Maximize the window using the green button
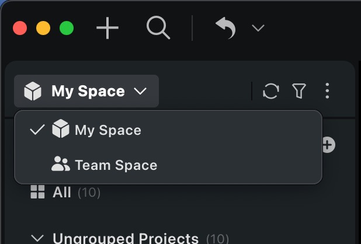361x244 pixels. [x=67, y=28]
